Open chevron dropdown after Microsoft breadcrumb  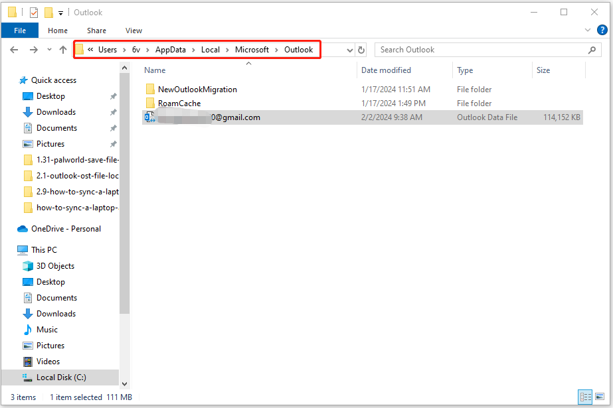[276, 50]
